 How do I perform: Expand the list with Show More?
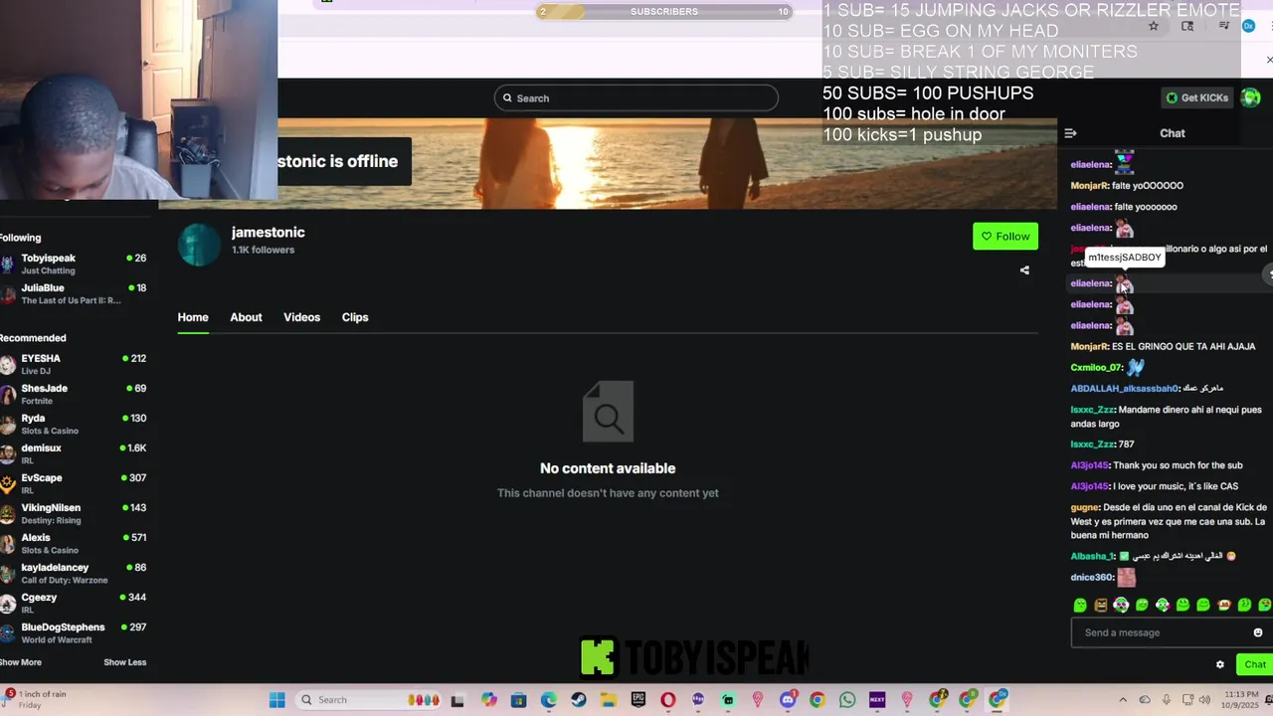point(21,662)
